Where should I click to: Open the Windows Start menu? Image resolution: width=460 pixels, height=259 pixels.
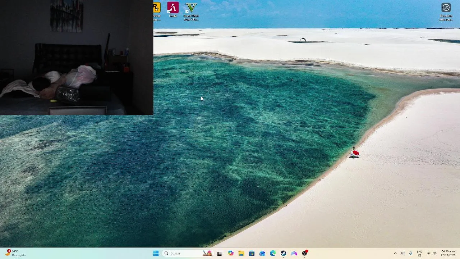pos(156,253)
